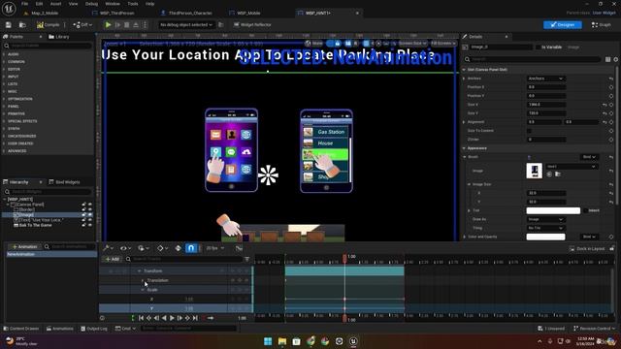This screenshot has height=349, width=621.
Task: Open the Library tab next to Palette
Action: [58, 37]
